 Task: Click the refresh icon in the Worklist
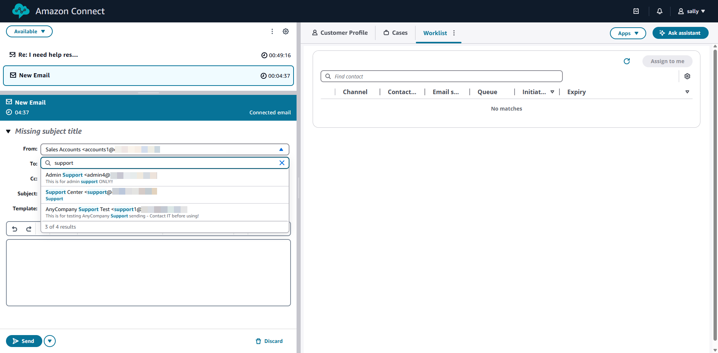627,61
